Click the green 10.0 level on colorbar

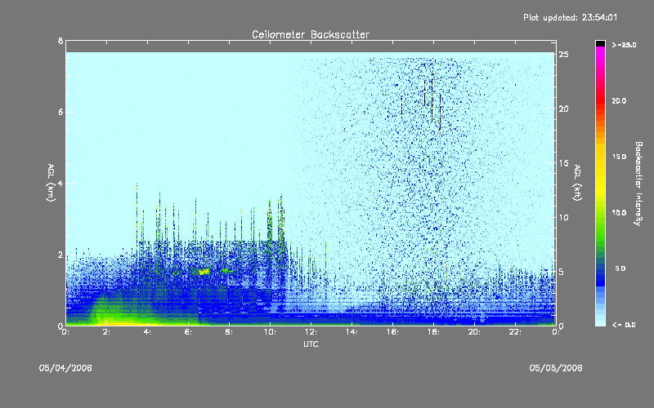pos(600,212)
